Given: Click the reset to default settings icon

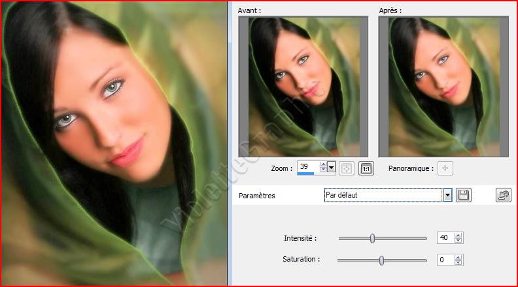Looking at the screenshot, I should (x=504, y=195).
